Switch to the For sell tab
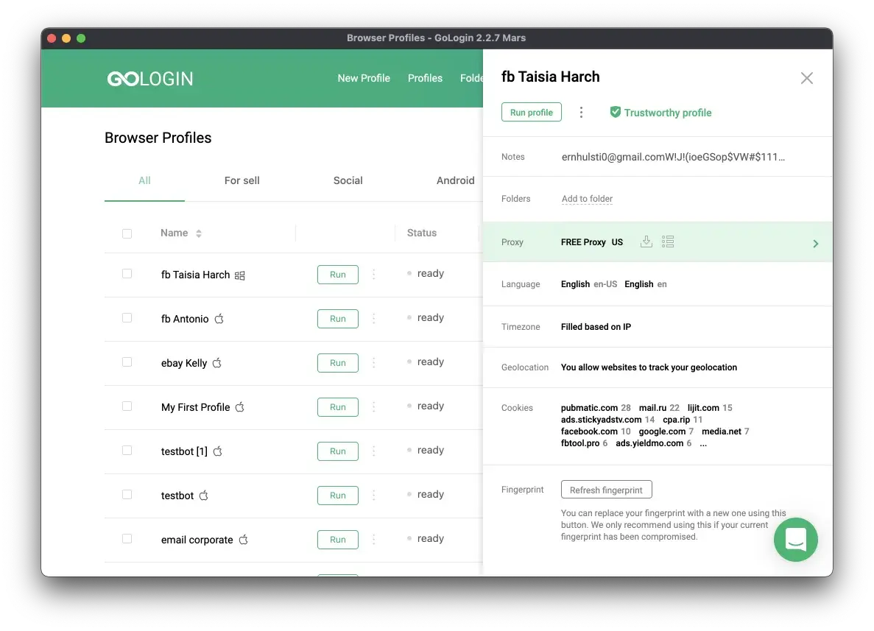874x631 pixels. pyautogui.click(x=242, y=180)
